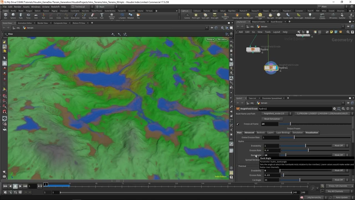Open the No cam camera dropdown
Image resolution: width=355 pixels, height=200 pixels.
[x=222, y=39]
